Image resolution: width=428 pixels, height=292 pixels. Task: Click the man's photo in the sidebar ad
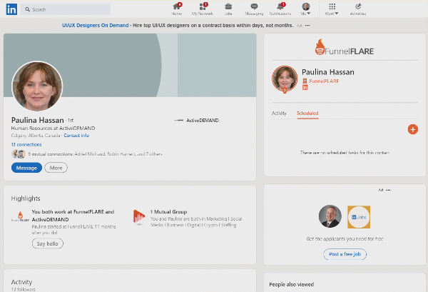point(330,216)
